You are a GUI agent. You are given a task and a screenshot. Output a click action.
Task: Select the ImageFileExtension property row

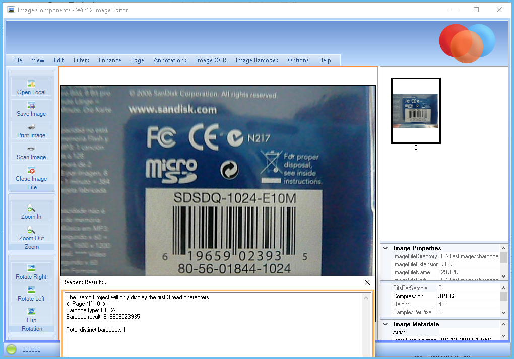point(440,264)
